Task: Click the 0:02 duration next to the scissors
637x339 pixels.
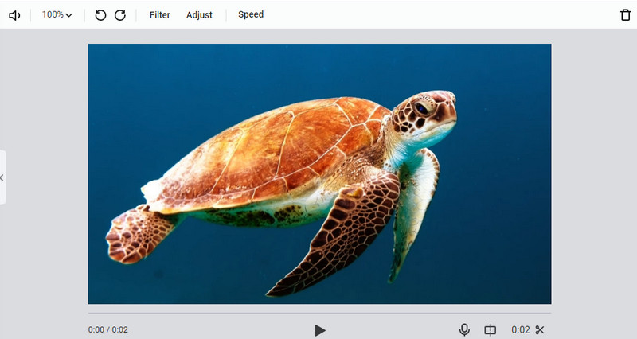Action: pos(520,329)
